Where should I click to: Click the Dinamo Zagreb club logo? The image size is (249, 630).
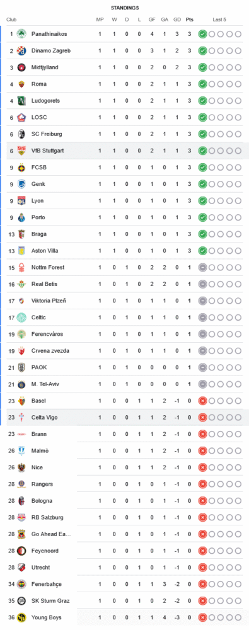pyautogui.click(x=21, y=50)
